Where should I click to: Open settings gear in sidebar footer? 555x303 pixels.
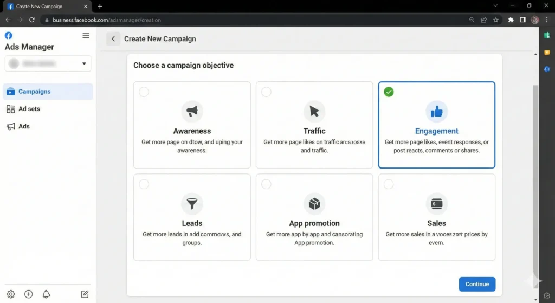[11, 294]
